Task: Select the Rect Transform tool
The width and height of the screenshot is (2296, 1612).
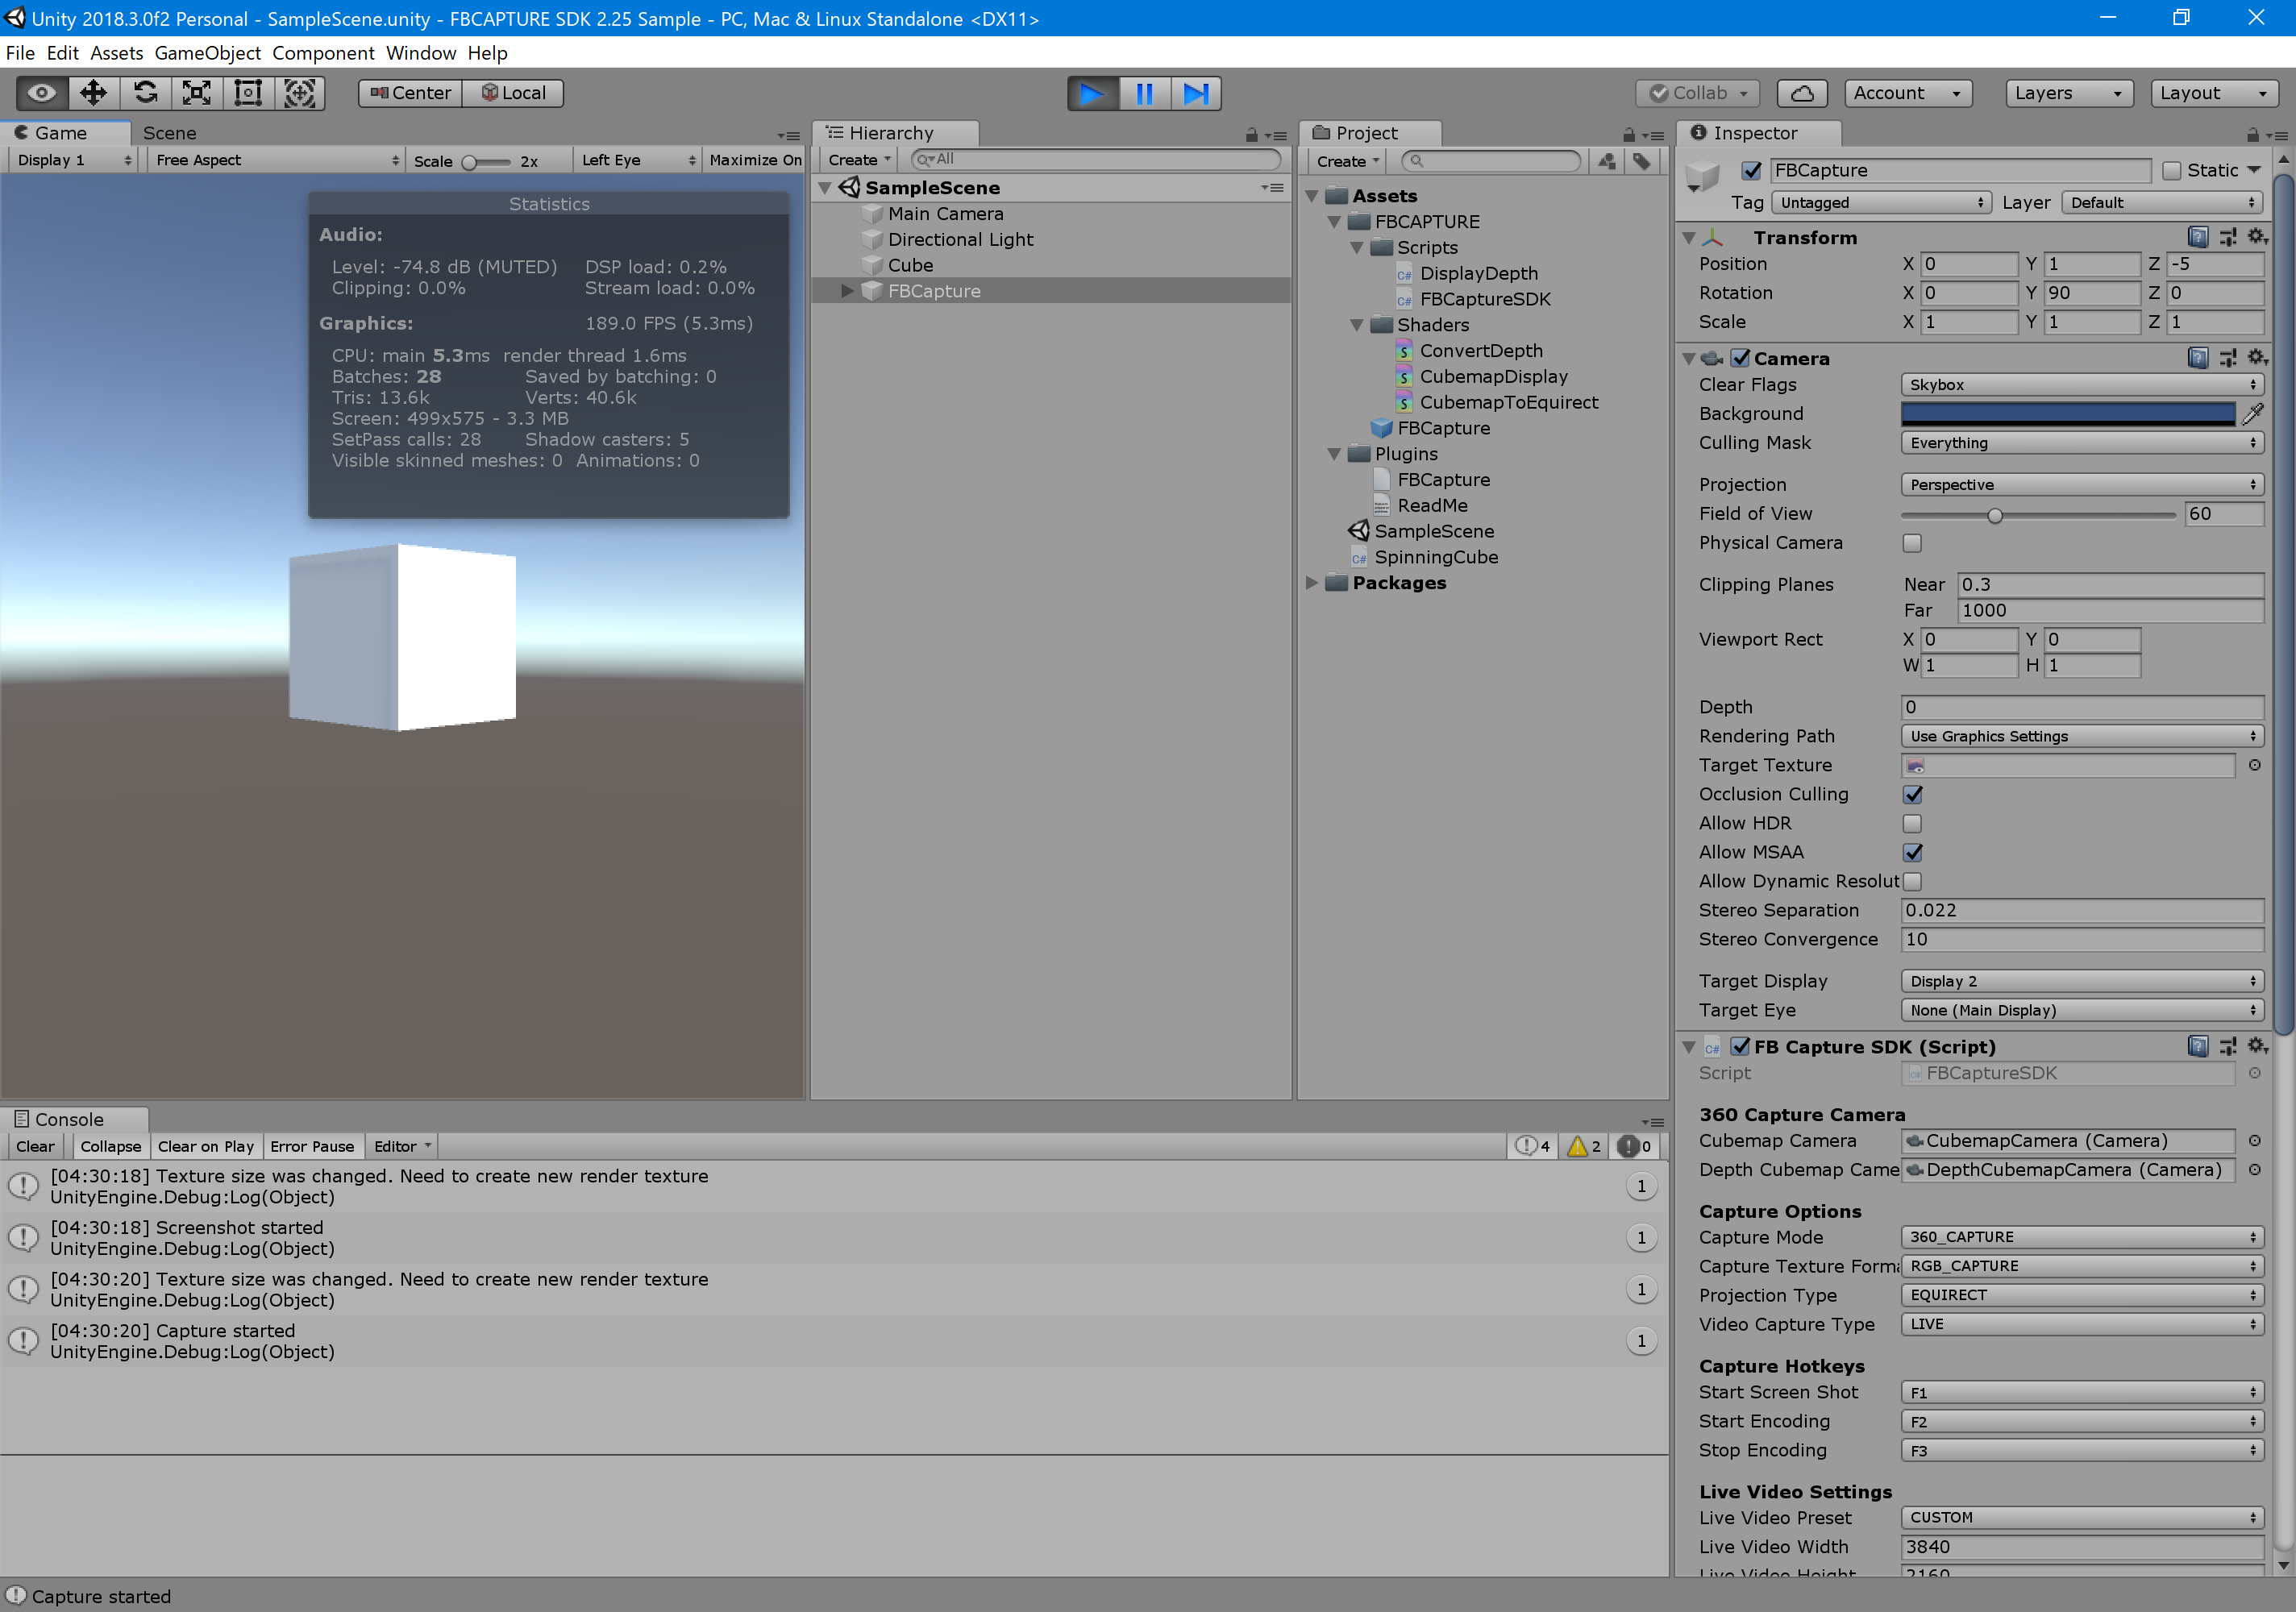Action: pos(248,93)
